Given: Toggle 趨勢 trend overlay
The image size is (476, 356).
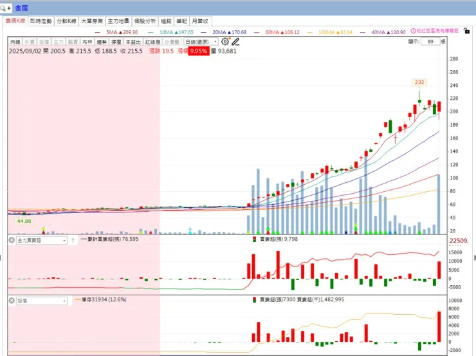Looking at the screenshot, I should tap(102, 42).
